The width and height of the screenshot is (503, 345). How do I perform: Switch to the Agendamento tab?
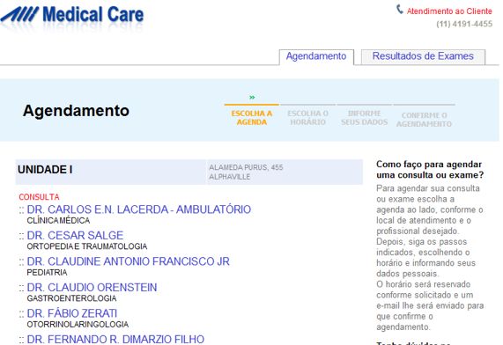pyautogui.click(x=316, y=56)
